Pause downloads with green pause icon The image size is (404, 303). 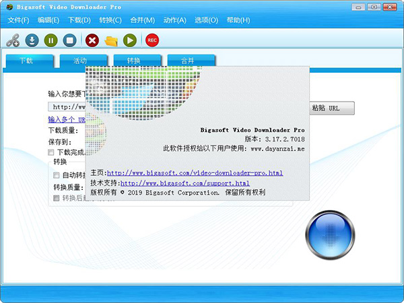pos(50,40)
